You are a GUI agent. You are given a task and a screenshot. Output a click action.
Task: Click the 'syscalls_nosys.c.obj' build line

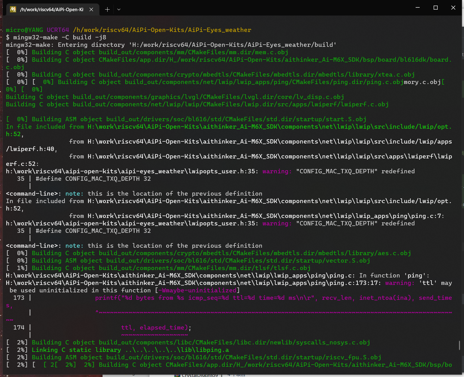point(188,343)
